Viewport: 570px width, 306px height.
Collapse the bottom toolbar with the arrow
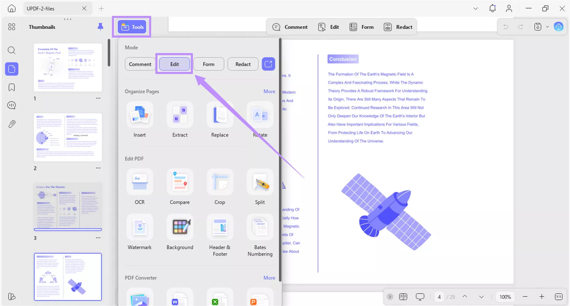[x=390, y=297]
